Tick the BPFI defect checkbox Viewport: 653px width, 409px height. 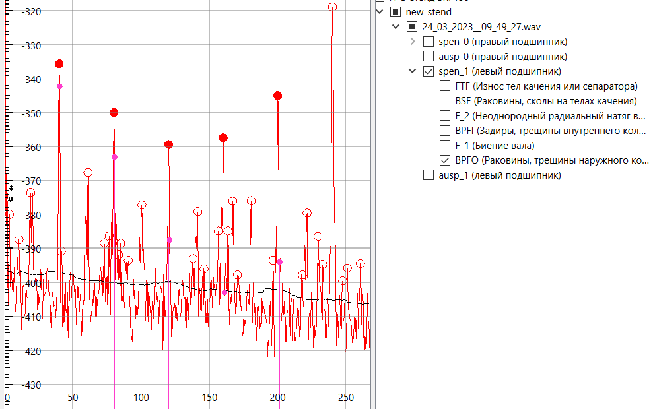click(445, 131)
